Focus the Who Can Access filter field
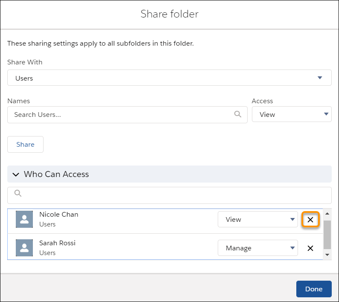This screenshot has width=339, height=302. [x=169, y=195]
